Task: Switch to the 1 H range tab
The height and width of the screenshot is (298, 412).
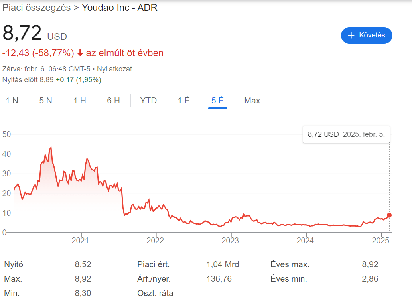Action: pos(79,101)
